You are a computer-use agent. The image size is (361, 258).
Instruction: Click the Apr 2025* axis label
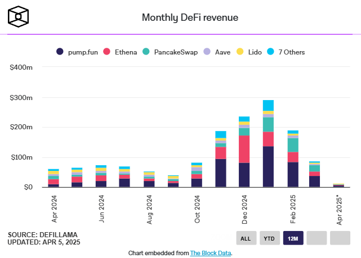click(339, 210)
